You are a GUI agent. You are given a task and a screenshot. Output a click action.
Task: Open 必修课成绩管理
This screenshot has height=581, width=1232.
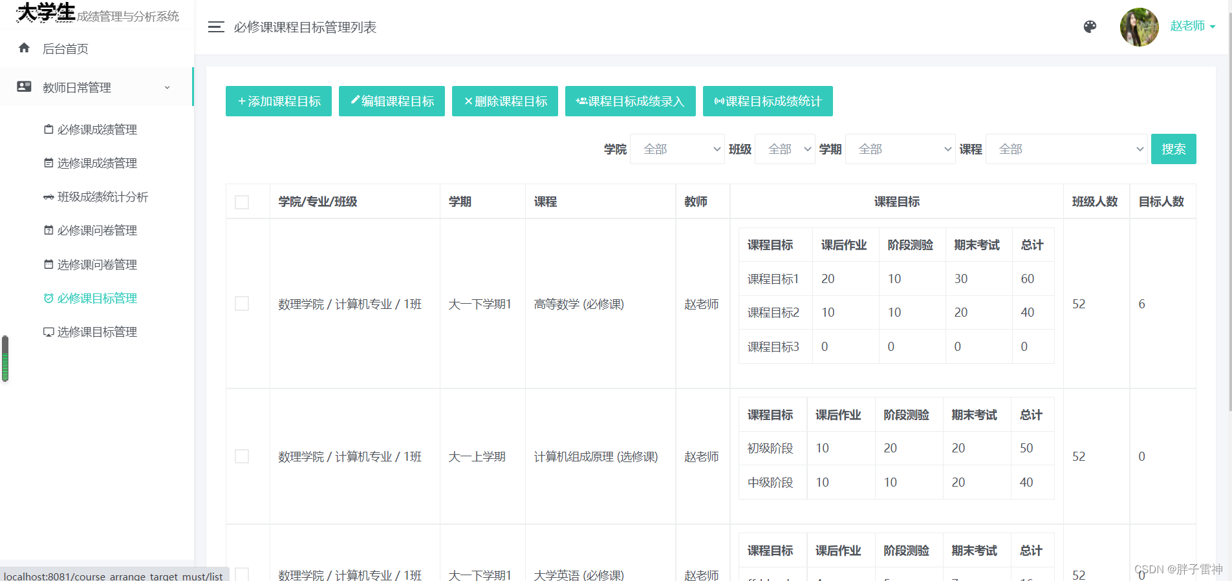pos(97,129)
